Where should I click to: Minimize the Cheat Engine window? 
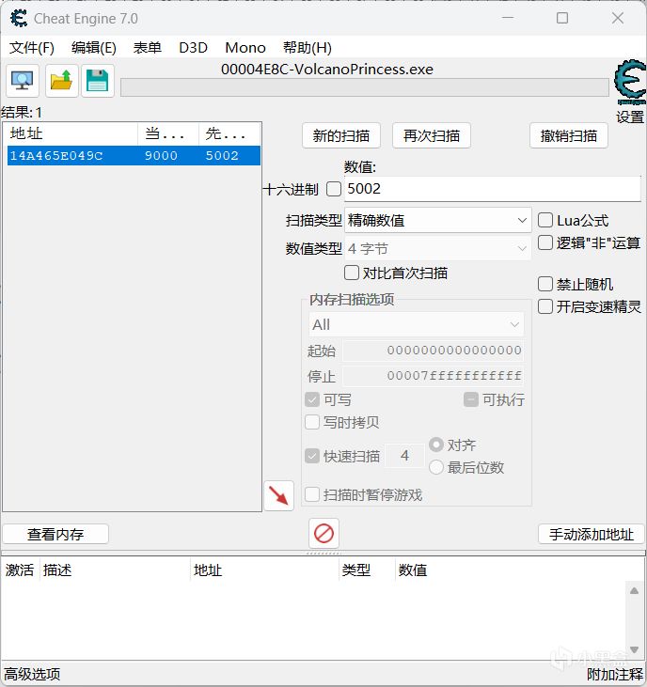click(x=508, y=18)
